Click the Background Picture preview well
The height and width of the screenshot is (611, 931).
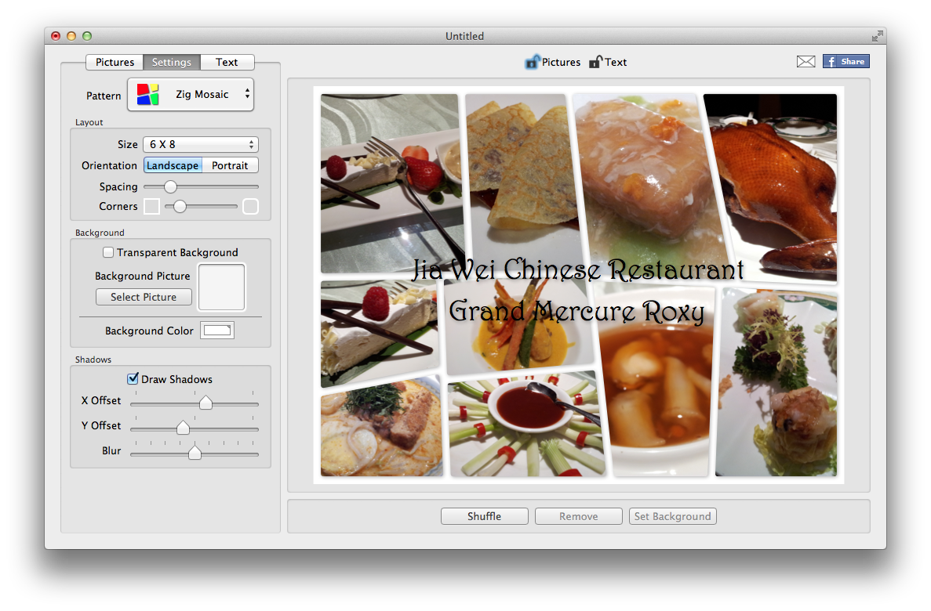click(221, 287)
